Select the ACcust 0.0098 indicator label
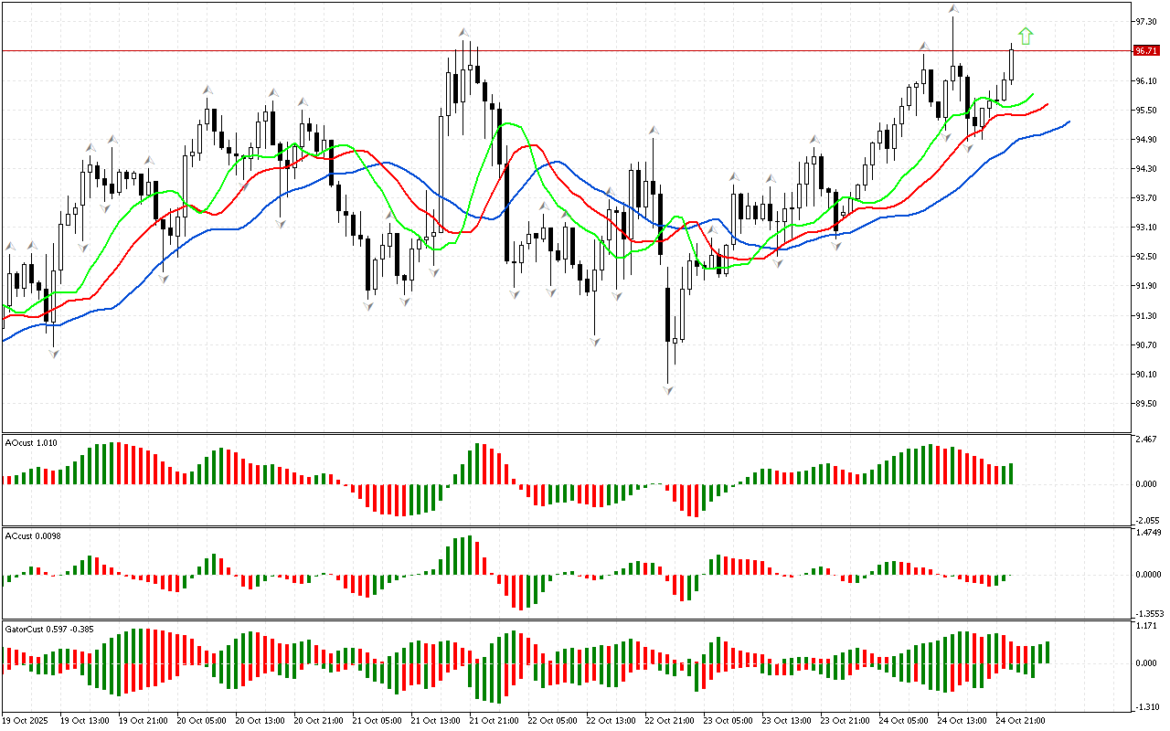This screenshot has width=1170, height=731. [x=33, y=535]
